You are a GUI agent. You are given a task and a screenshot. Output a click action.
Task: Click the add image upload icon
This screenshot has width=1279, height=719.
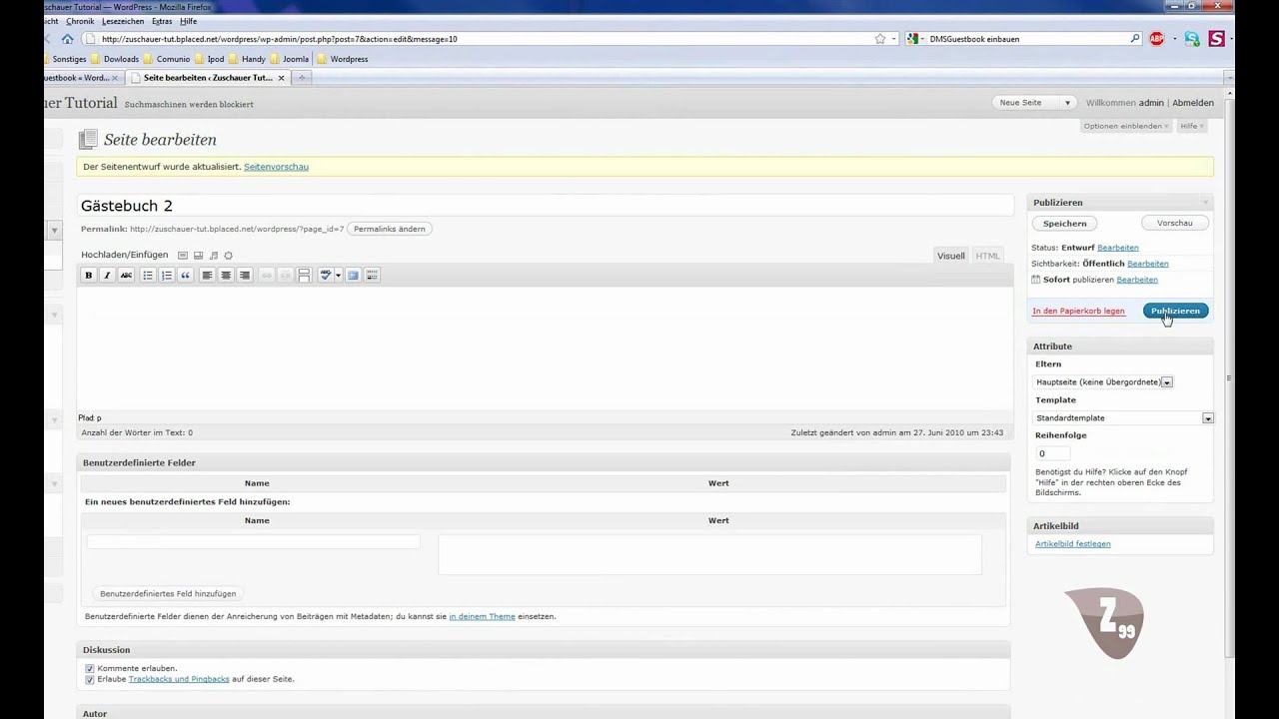point(183,256)
